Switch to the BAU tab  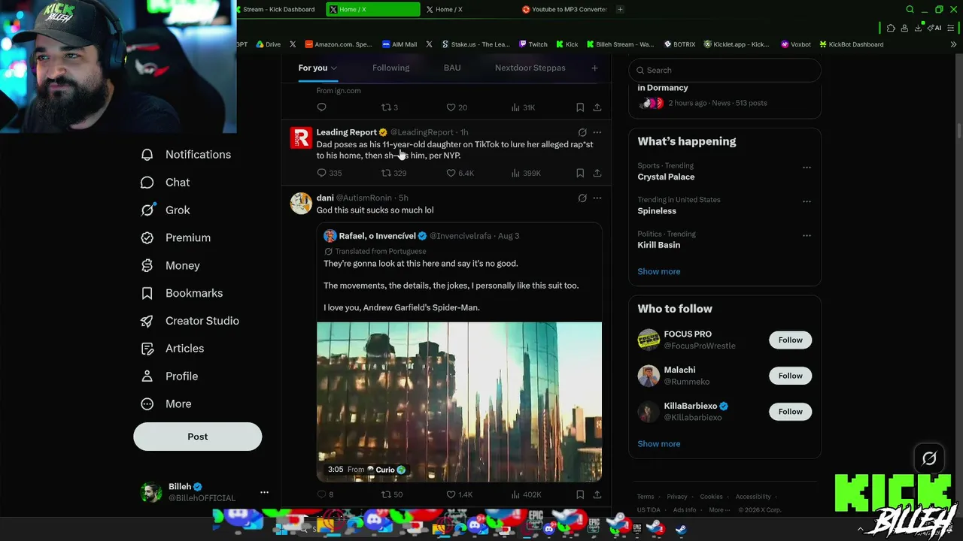point(452,68)
